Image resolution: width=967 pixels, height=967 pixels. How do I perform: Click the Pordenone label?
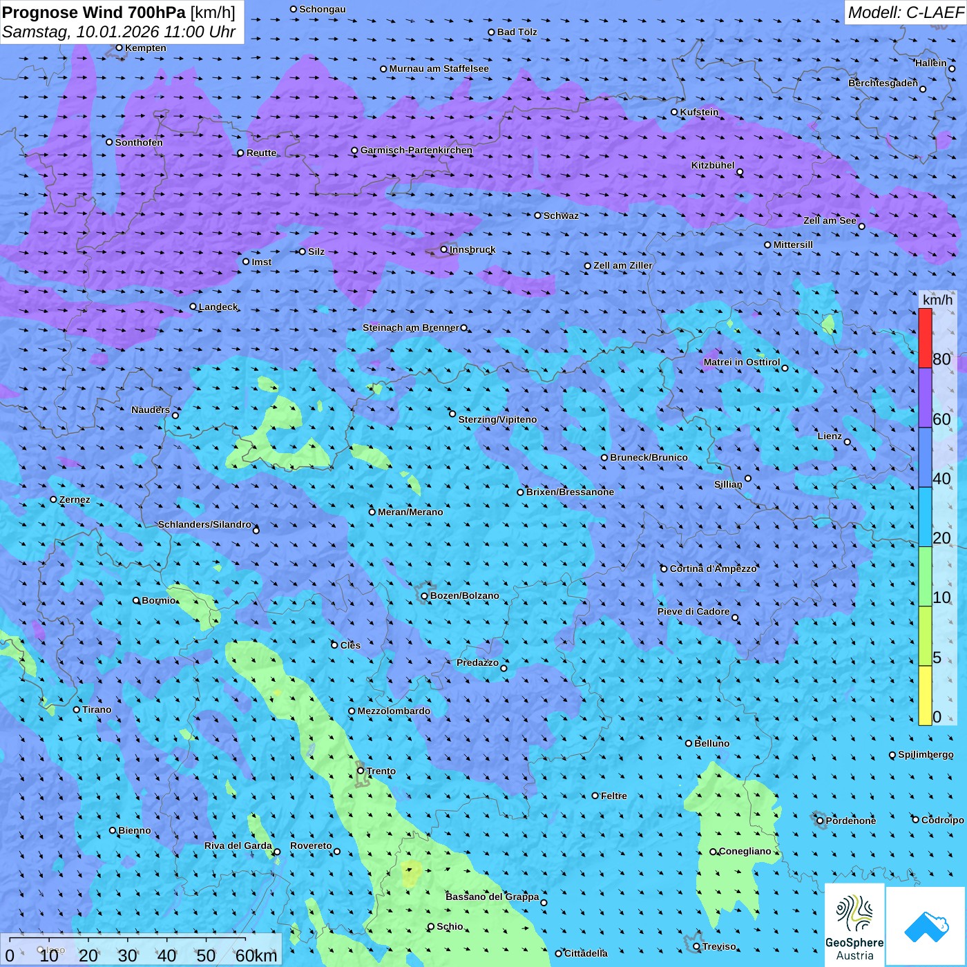851,821
